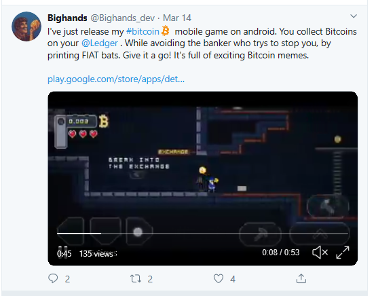The height and width of the screenshot is (296, 376).
Task: Tap the in-game left arrow control
Action: 71,231
